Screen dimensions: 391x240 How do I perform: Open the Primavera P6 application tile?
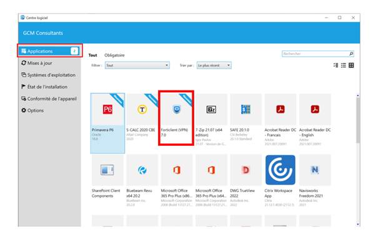[x=107, y=123]
